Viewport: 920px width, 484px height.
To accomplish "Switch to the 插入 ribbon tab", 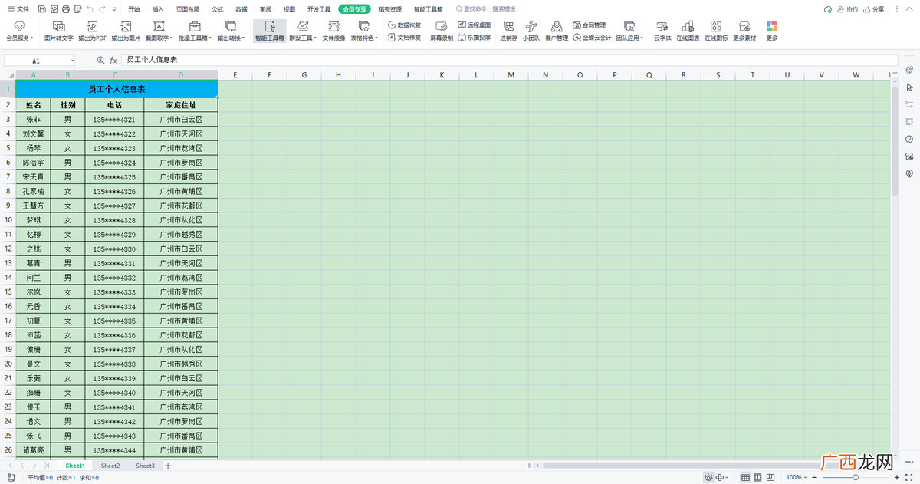I will 158,9.
